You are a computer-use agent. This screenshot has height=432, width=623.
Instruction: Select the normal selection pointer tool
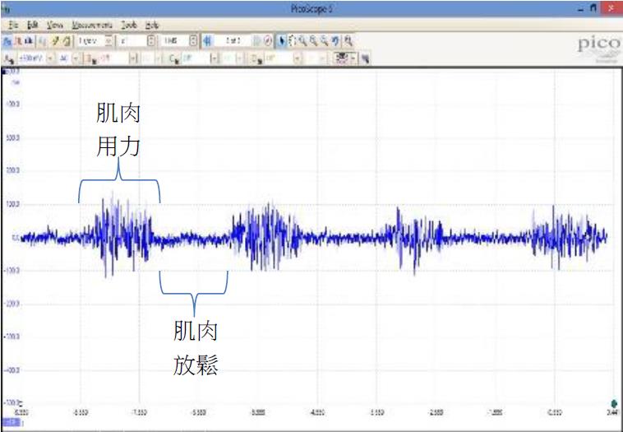(281, 41)
